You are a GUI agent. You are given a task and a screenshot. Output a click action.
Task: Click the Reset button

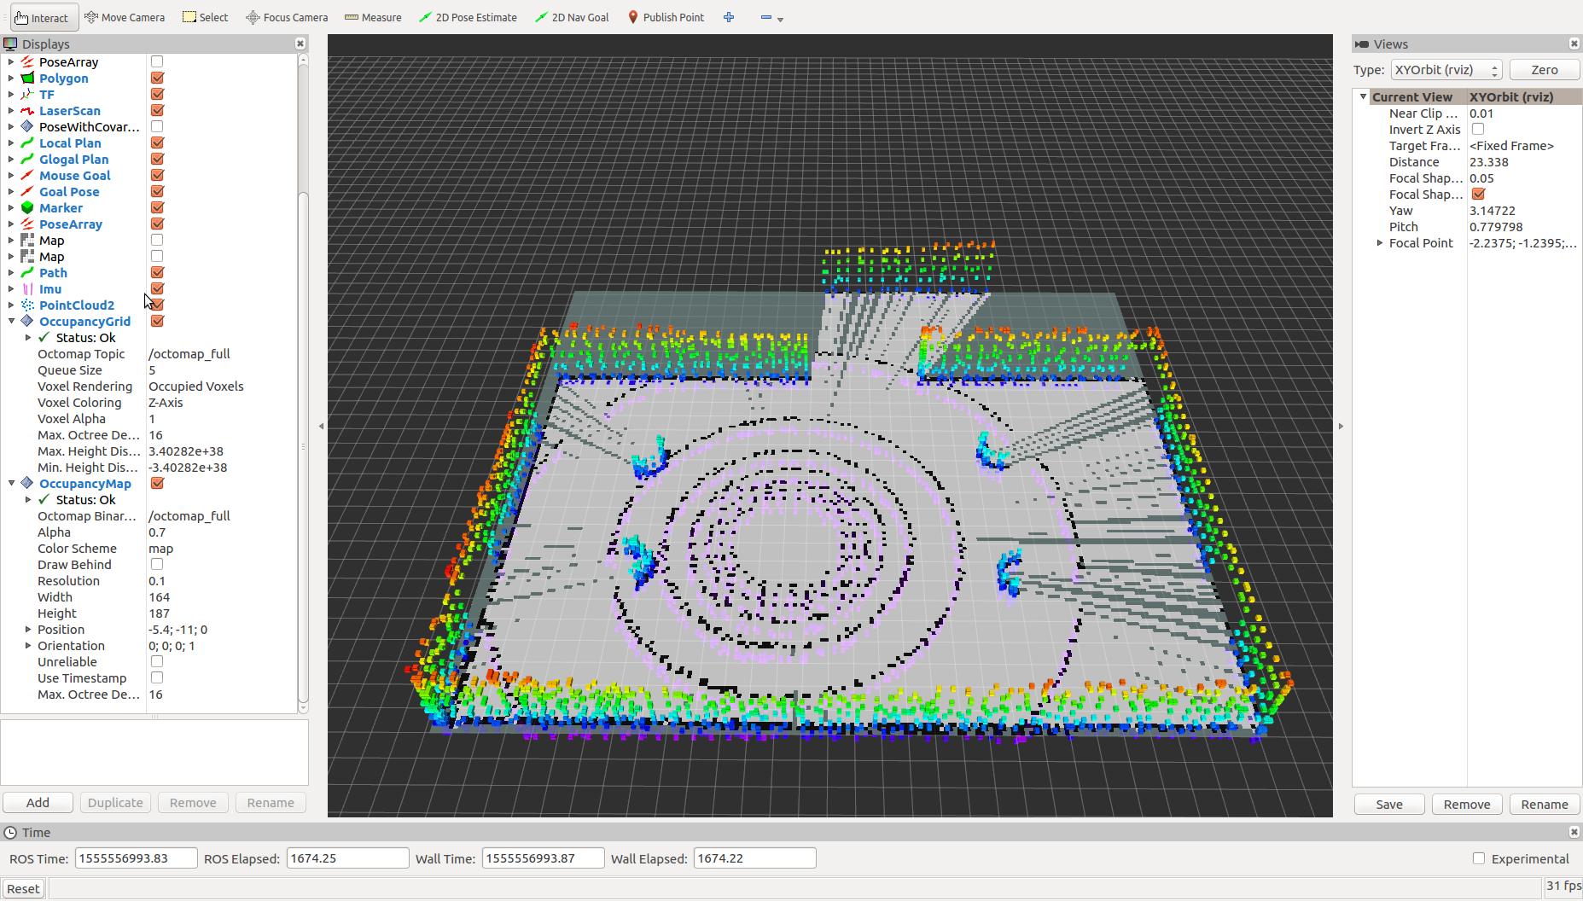tap(23, 888)
